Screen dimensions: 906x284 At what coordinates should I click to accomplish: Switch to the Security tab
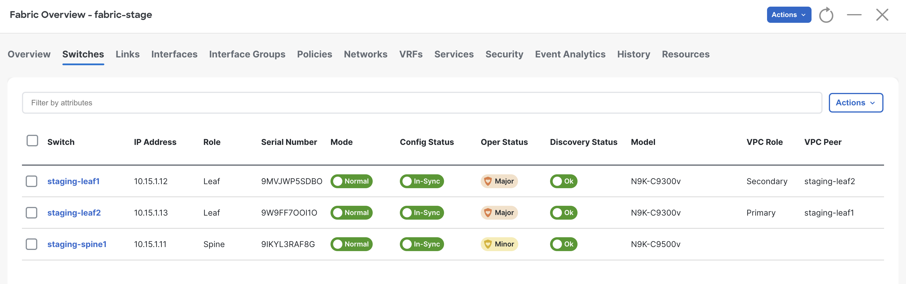tap(504, 54)
